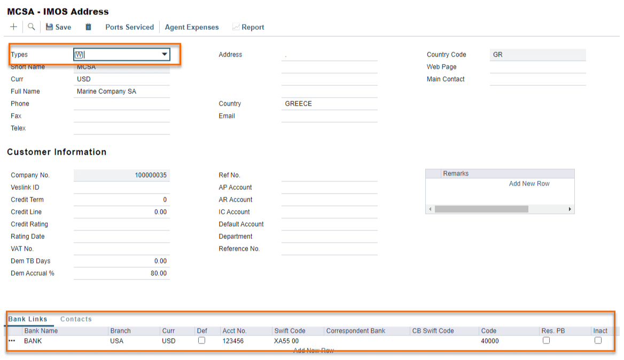Click the plus icon to add new address
The height and width of the screenshot is (360, 624).
click(14, 27)
